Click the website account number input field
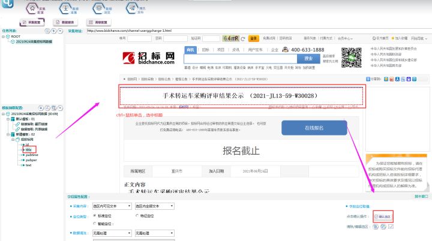 pos(139,38)
